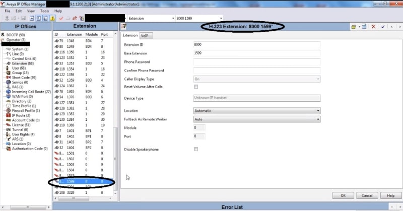Screen dimensions: 403x211
Task: Click the Base Extension field
Action: point(257,53)
